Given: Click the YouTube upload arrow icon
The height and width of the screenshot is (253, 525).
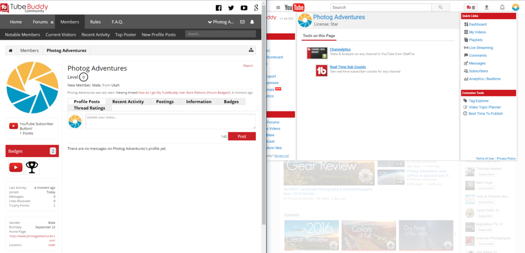Looking at the screenshot, I should coord(487,7).
